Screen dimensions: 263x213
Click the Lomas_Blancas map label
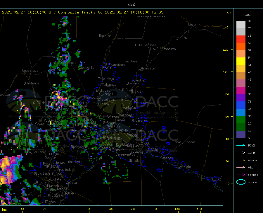click(x=184, y=142)
